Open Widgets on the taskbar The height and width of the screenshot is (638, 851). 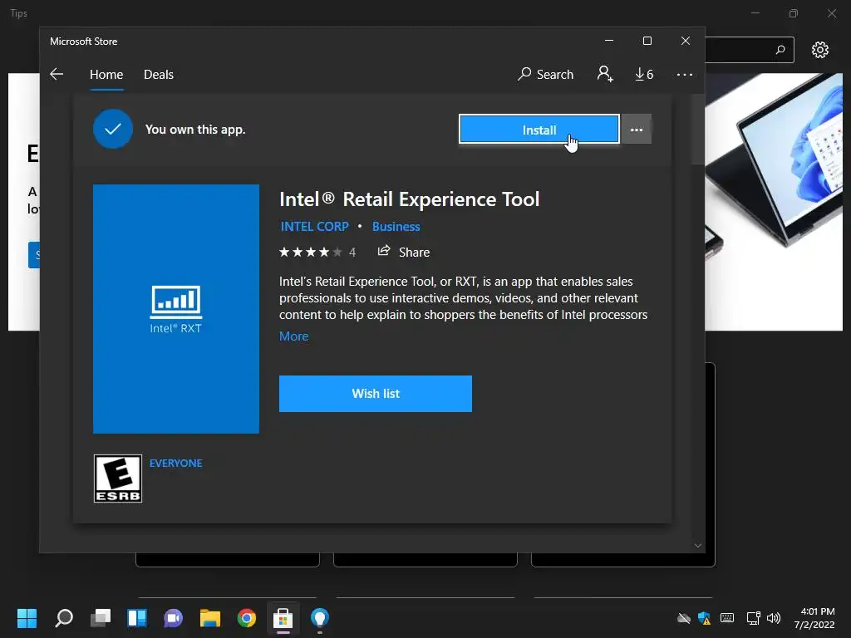[x=137, y=618]
